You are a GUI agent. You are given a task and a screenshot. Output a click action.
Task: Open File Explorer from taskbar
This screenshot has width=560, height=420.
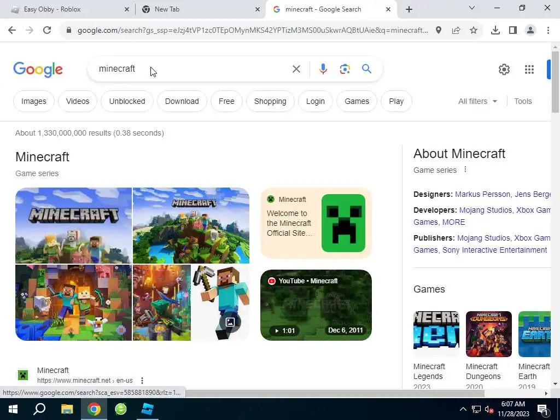tap(67, 409)
